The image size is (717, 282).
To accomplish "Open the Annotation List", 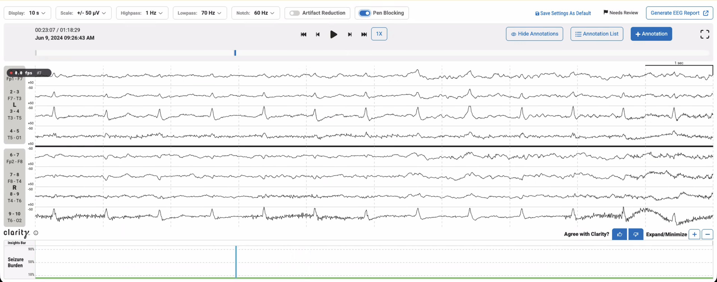I will tap(597, 34).
